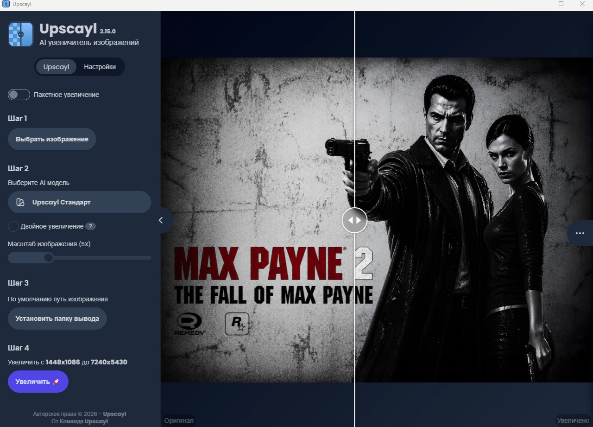Click the Шаг 1 heading
The height and width of the screenshot is (427, 593).
(18, 118)
